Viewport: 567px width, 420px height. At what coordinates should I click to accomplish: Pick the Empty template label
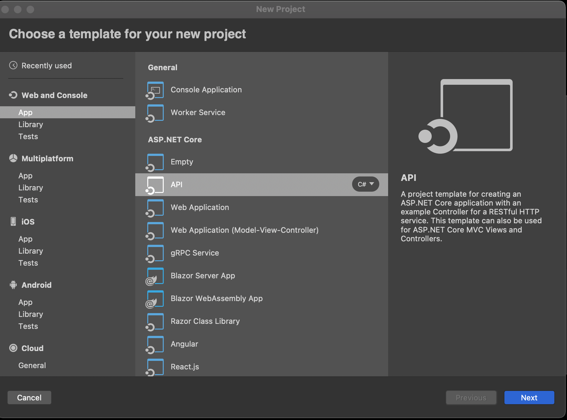[182, 162]
